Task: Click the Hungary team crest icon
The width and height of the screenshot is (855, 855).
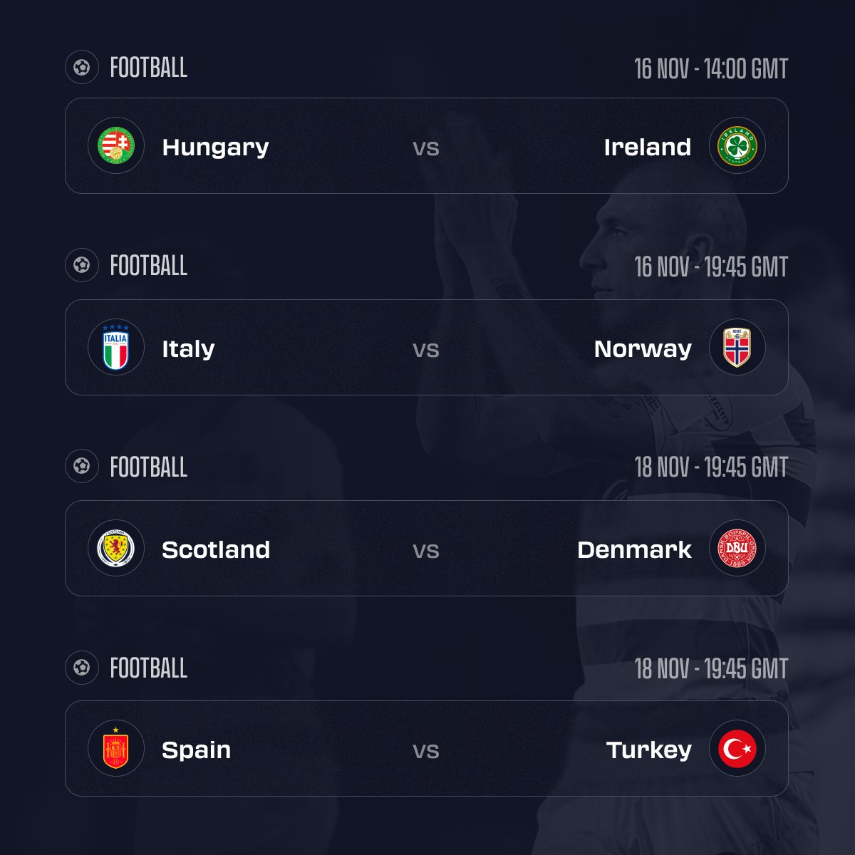Action: [x=116, y=146]
